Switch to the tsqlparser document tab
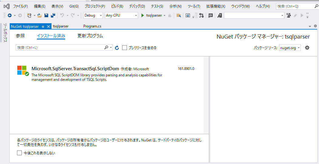 [61, 26]
